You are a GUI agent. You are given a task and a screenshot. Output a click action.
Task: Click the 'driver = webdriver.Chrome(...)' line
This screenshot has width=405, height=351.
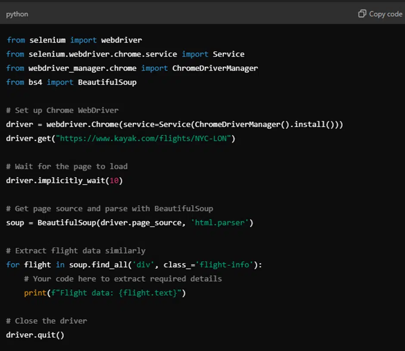coord(174,124)
